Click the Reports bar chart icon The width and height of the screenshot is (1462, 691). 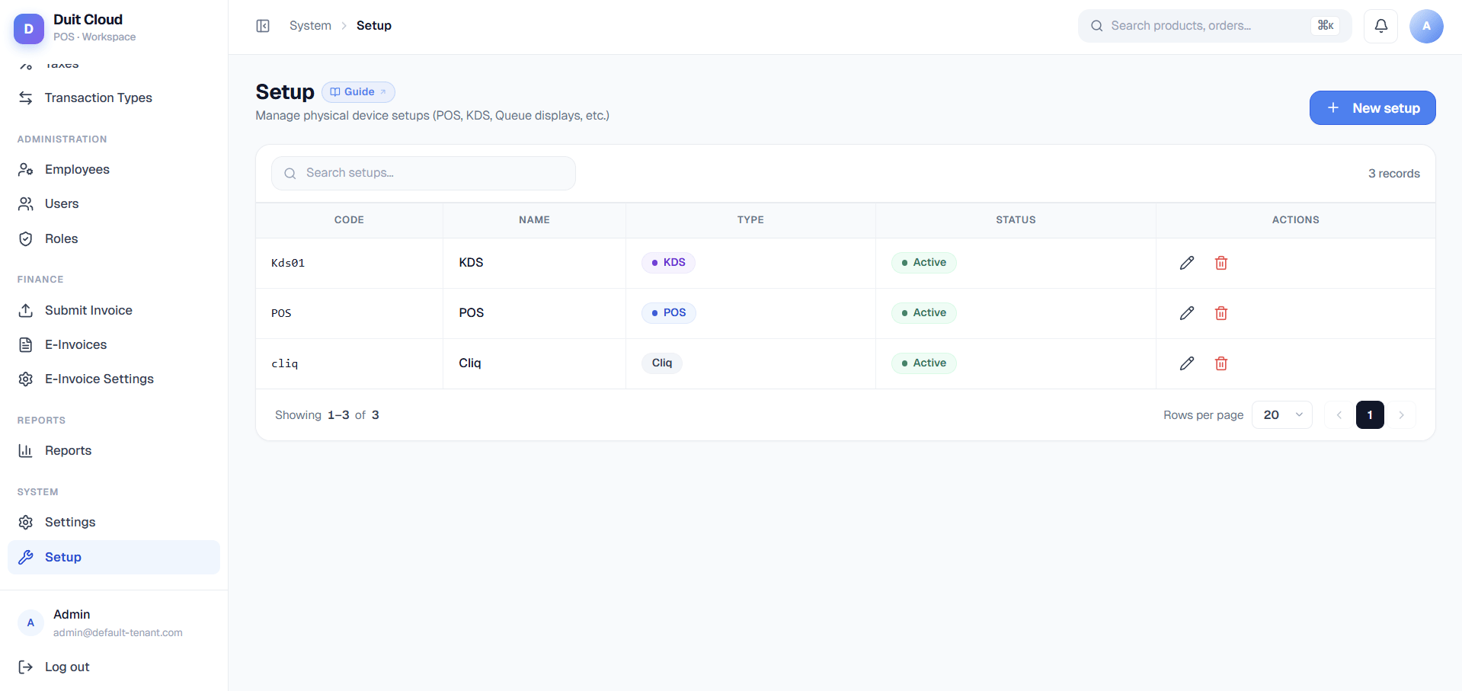tap(26, 450)
